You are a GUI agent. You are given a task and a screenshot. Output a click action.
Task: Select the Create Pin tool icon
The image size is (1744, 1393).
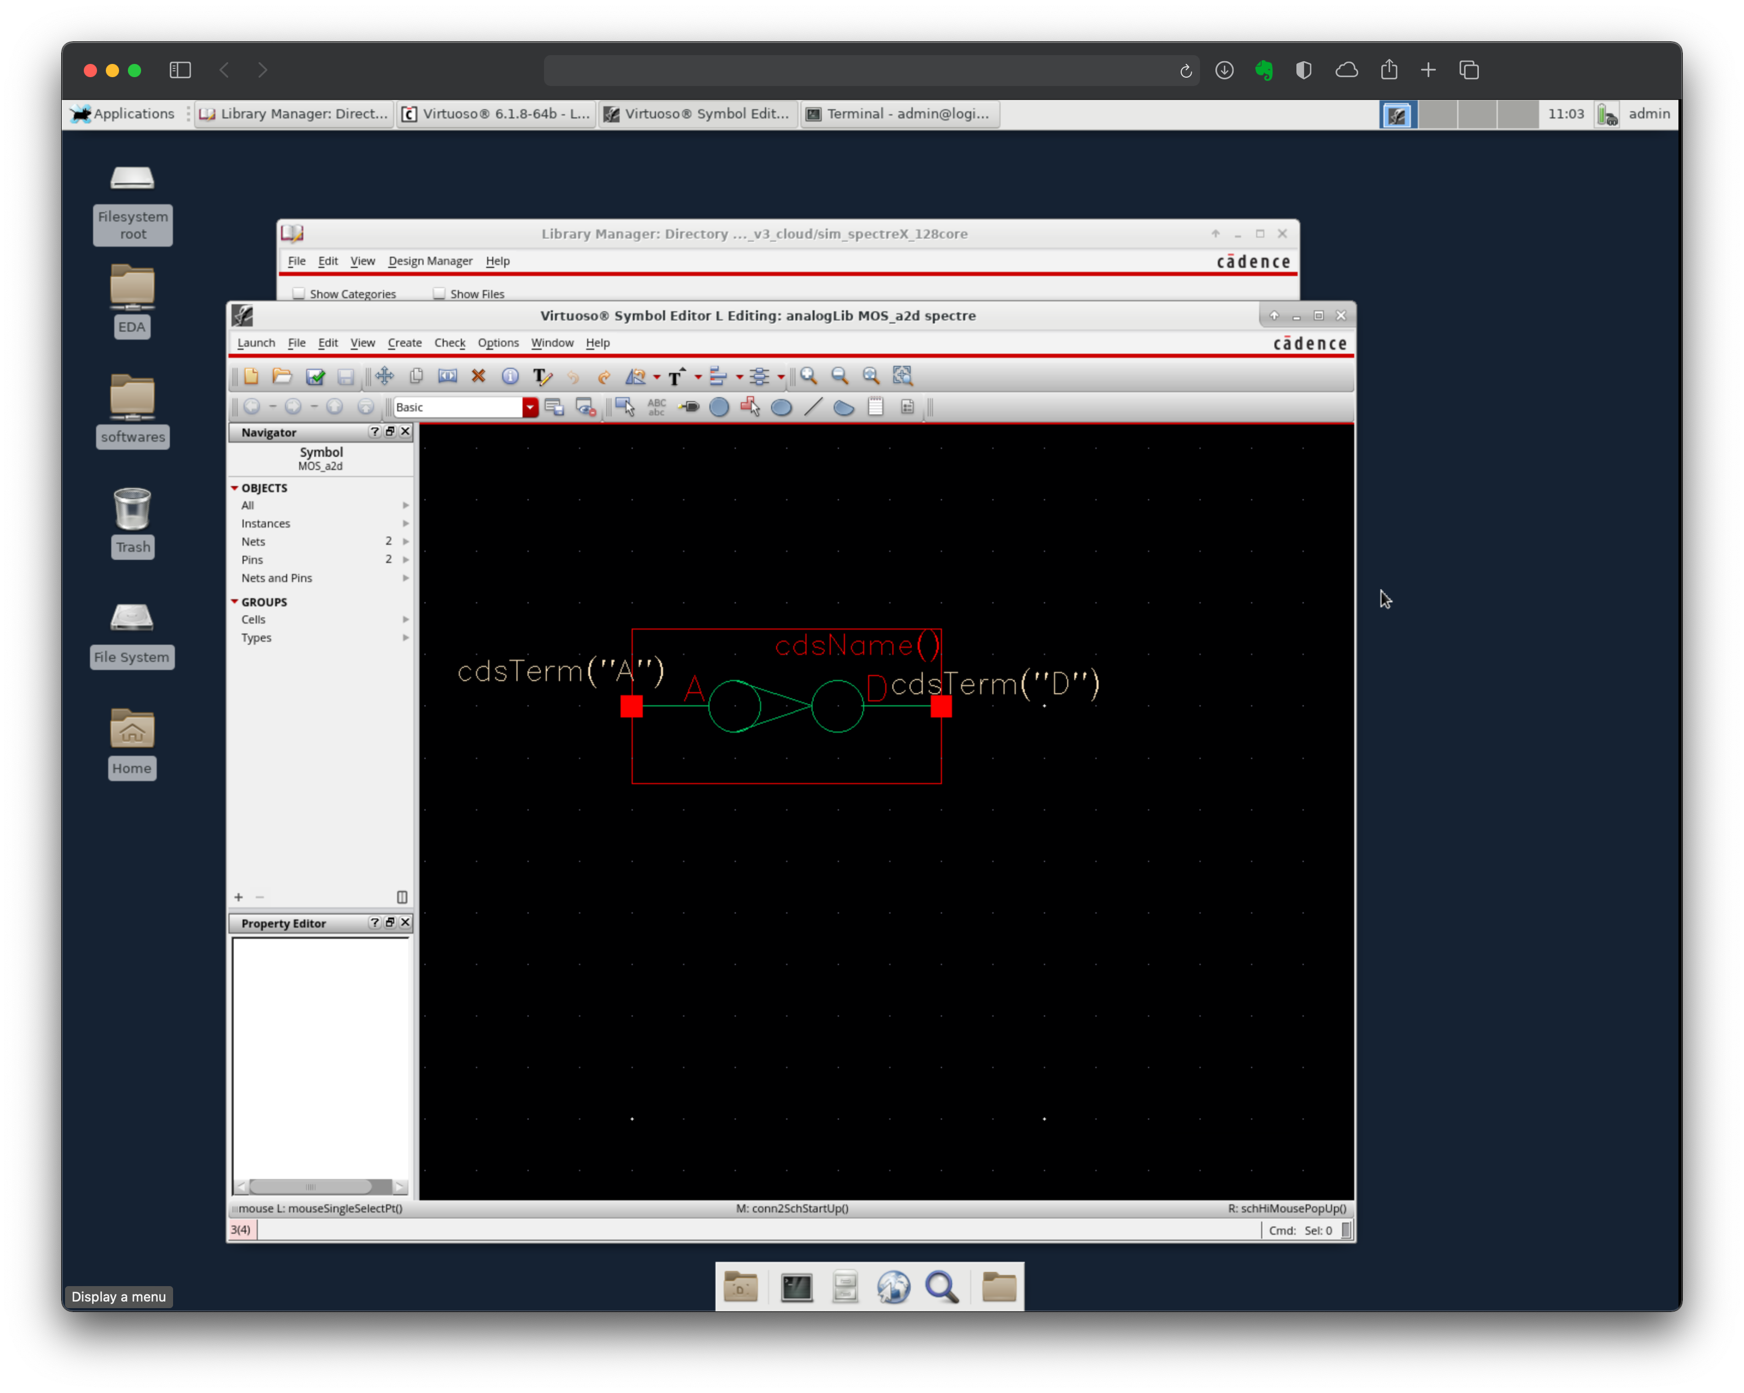point(689,407)
